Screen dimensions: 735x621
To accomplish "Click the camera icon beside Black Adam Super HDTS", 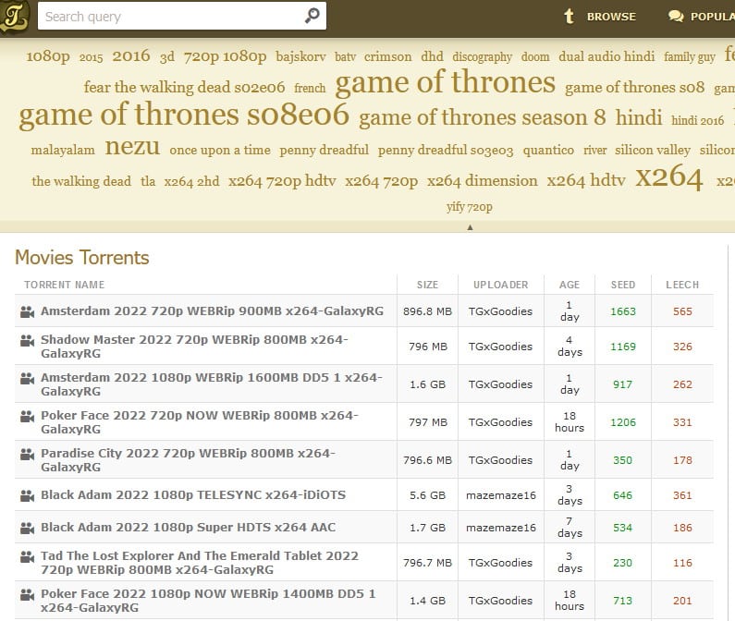I will pyautogui.click(x=27, y=528).
